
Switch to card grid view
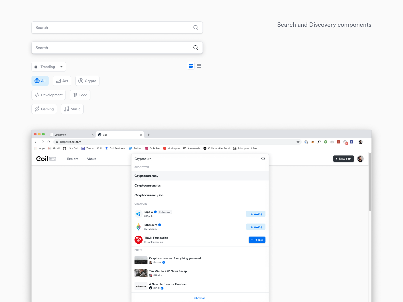coord(191,66)
